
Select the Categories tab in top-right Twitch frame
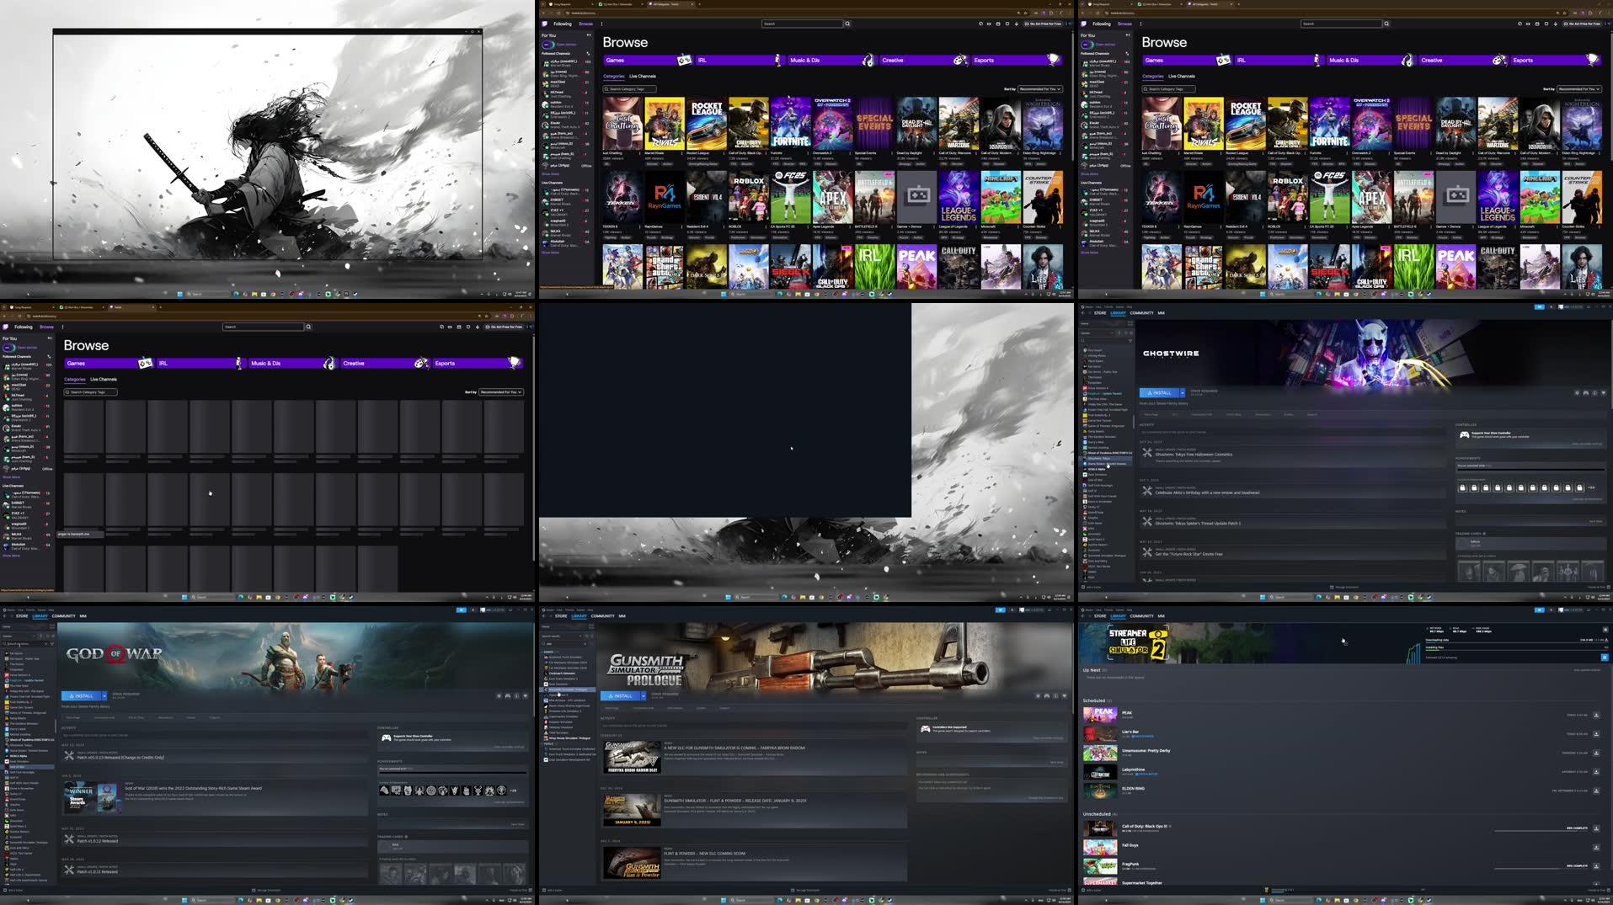pos(1153,77)
